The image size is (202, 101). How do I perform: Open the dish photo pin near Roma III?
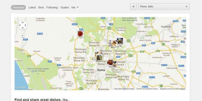[114, 43]
